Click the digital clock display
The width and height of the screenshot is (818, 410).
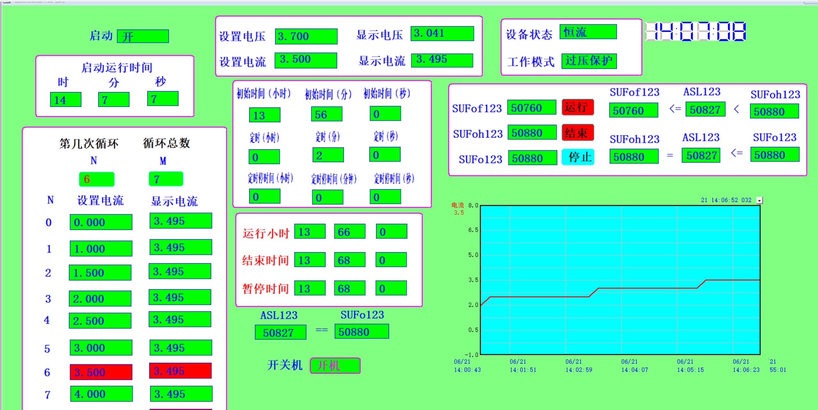[696, 31]
